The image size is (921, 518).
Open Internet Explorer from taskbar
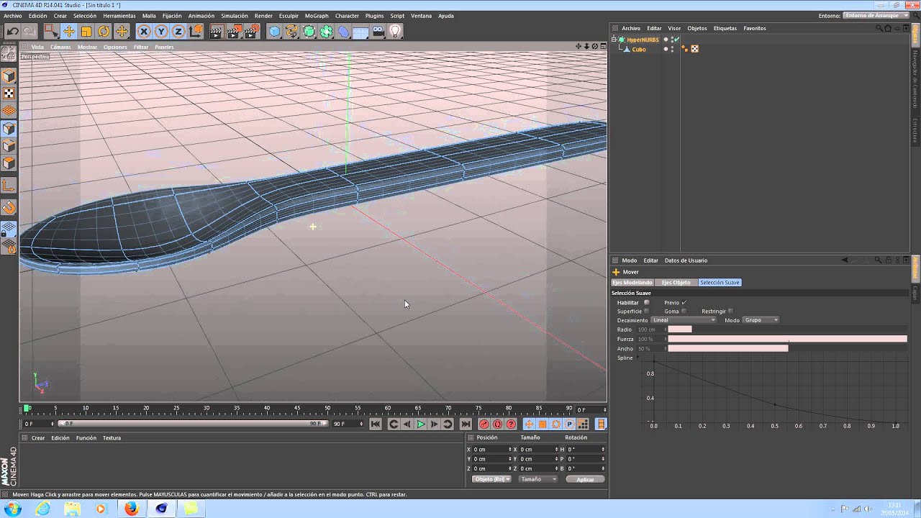tap(42, 509)
